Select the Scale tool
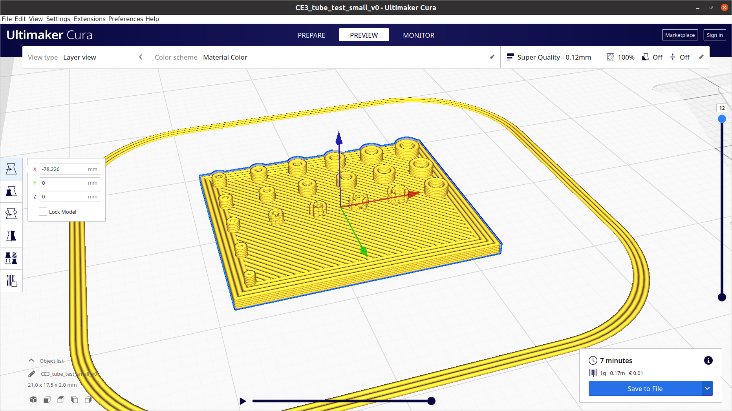Viewport: 732px width, 411px height. click(11, 191)
